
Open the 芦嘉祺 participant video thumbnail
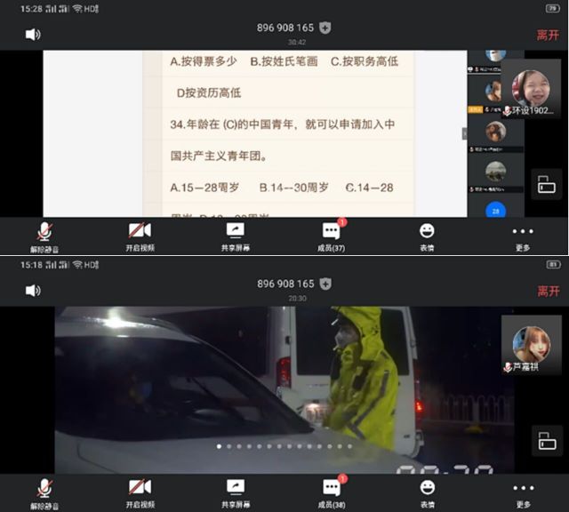pyautogui.click(x=532, y=345)
